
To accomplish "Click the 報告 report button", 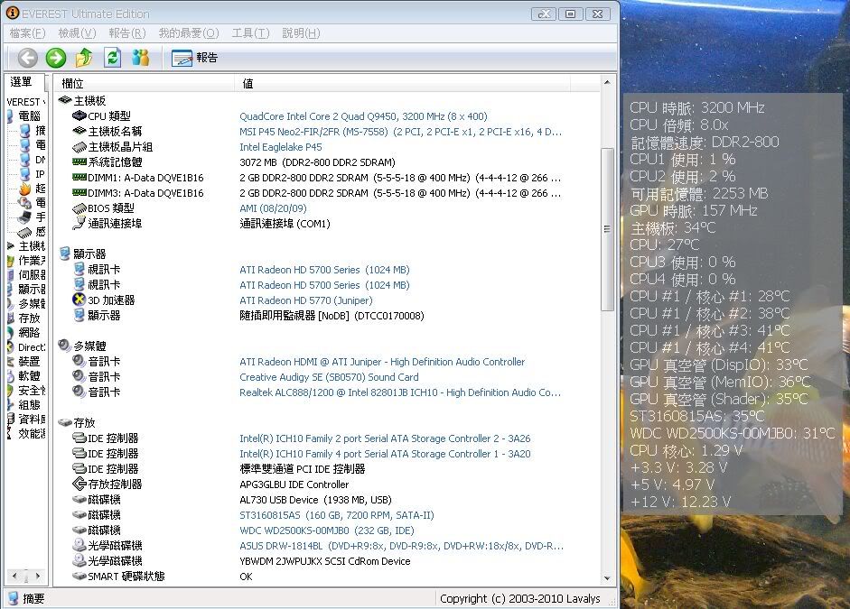I will pyautogui.click(x=194, y=58).
